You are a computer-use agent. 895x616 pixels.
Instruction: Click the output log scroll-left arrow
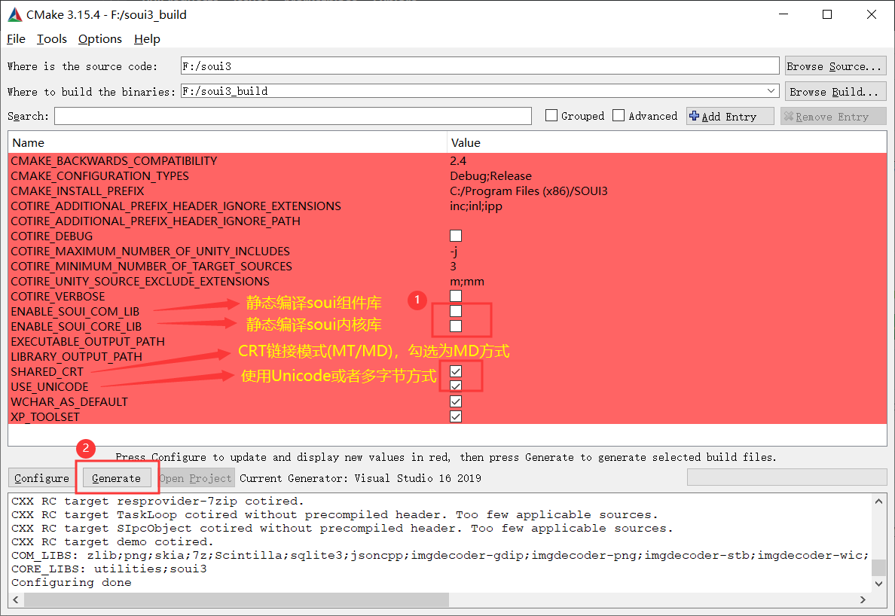16,600
